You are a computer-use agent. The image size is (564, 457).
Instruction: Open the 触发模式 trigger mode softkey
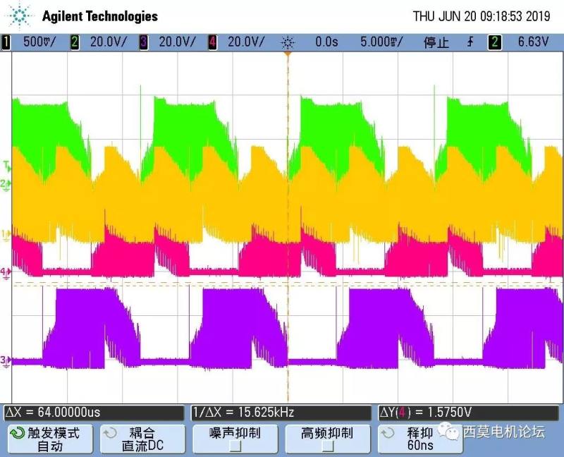click(x=49, y=439)
